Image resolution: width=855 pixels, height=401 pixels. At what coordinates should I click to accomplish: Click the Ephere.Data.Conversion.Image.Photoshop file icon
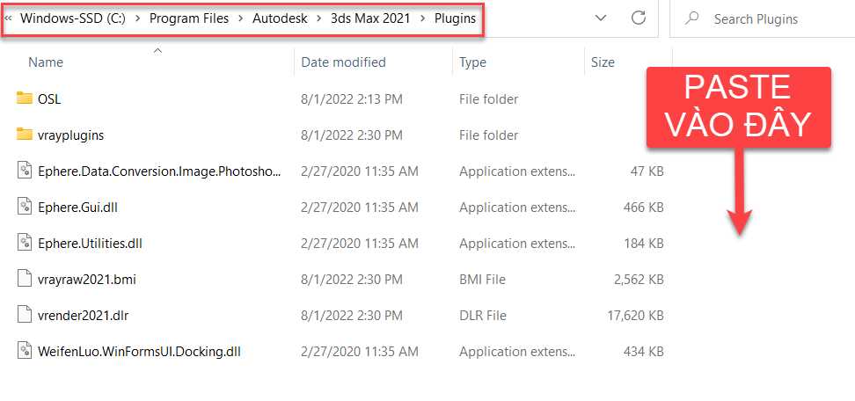coord(25,171)
